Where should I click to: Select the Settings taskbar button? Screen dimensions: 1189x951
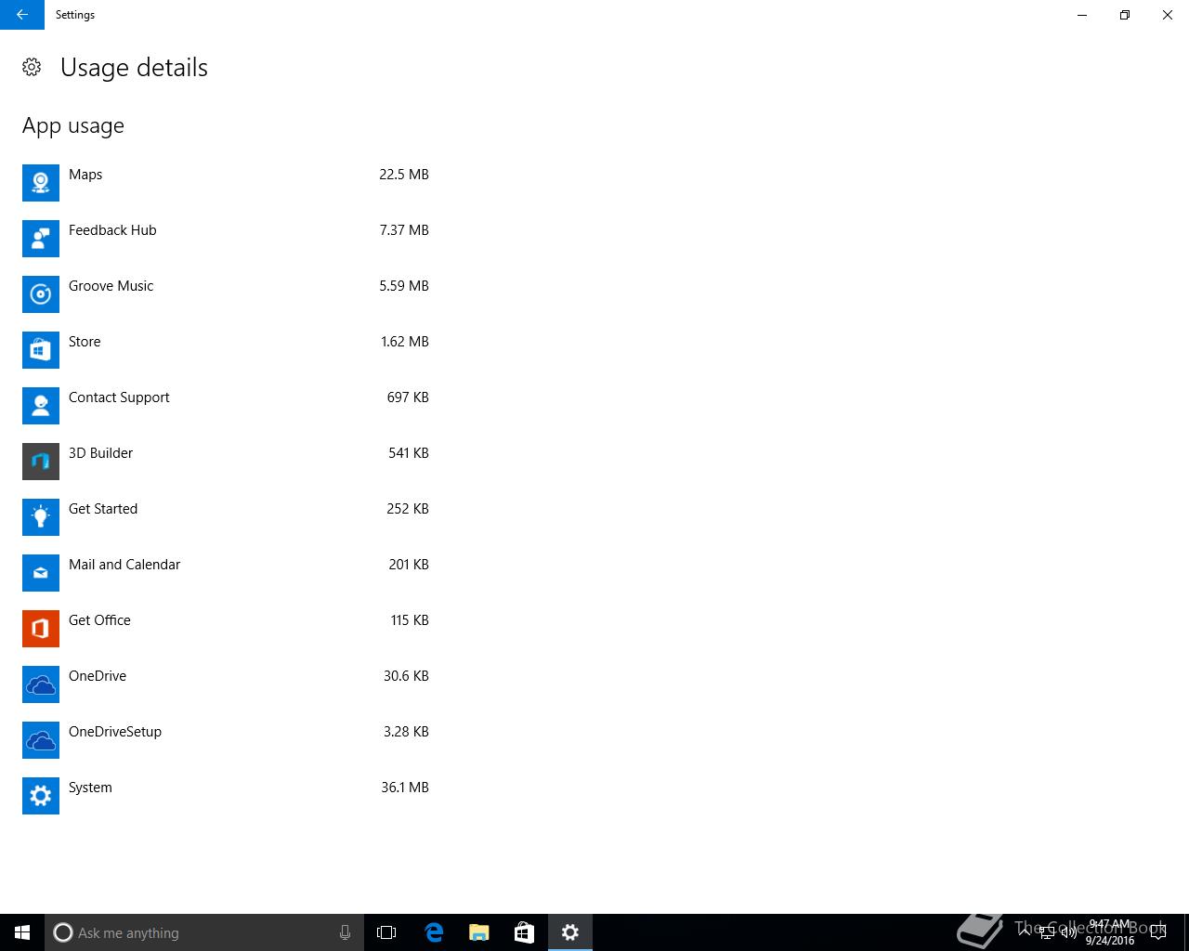point(570,932)
